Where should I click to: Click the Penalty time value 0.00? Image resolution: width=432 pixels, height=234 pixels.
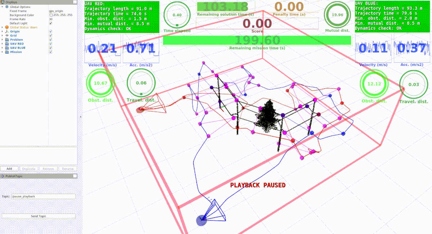(289, 6)
